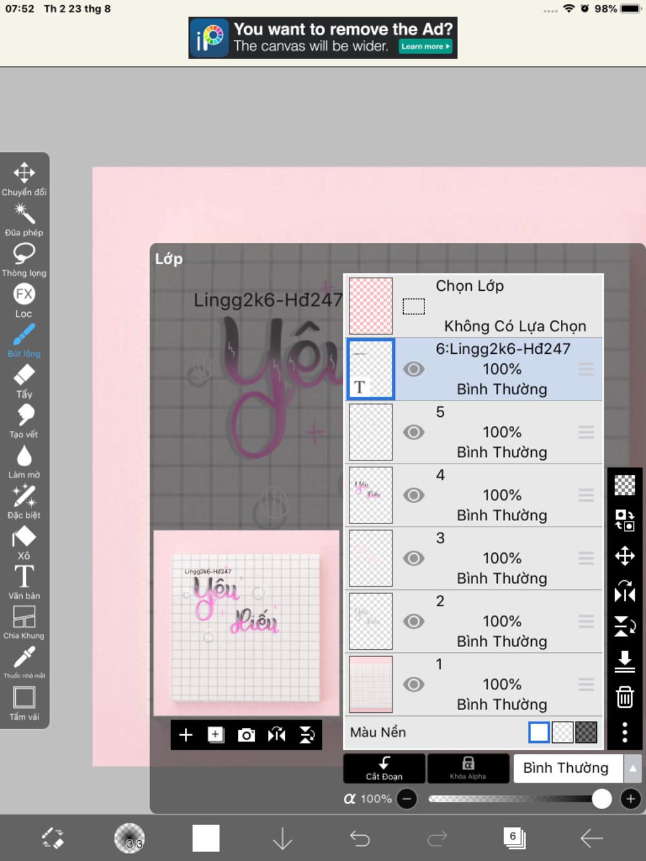Viewport: 646px width, 861px height.
Task: Select the Đặc biệt special tool
Action: pyautogui.click(x=24, y=502)
